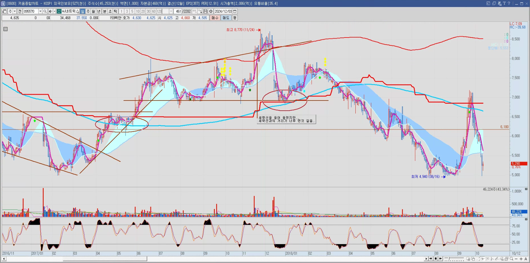Image resolution: width=530 pixels, height=263 pixels.
Task: Select interval 5 button
Action: [132, 11]
